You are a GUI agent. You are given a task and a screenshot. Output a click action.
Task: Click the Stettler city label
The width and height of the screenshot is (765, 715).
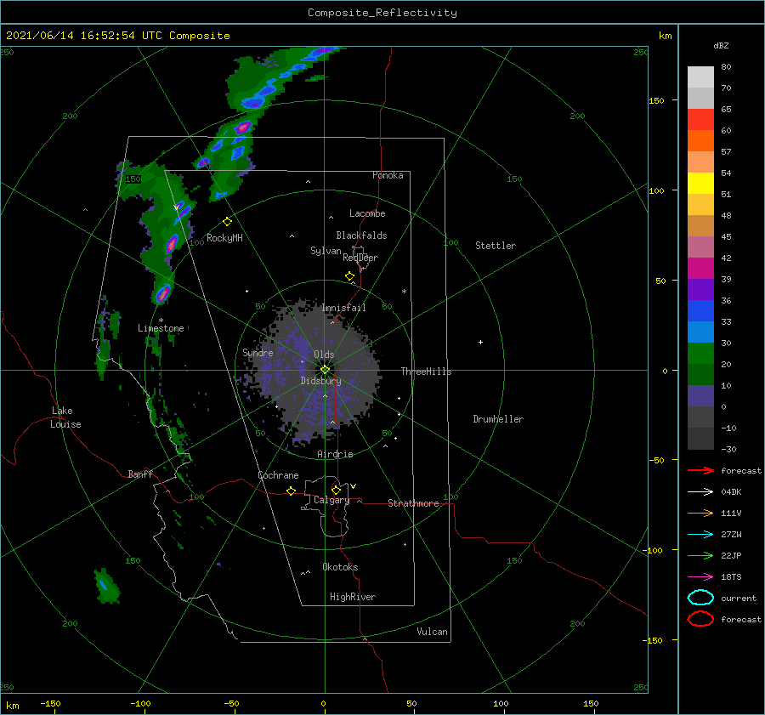[x=496, y=246]
